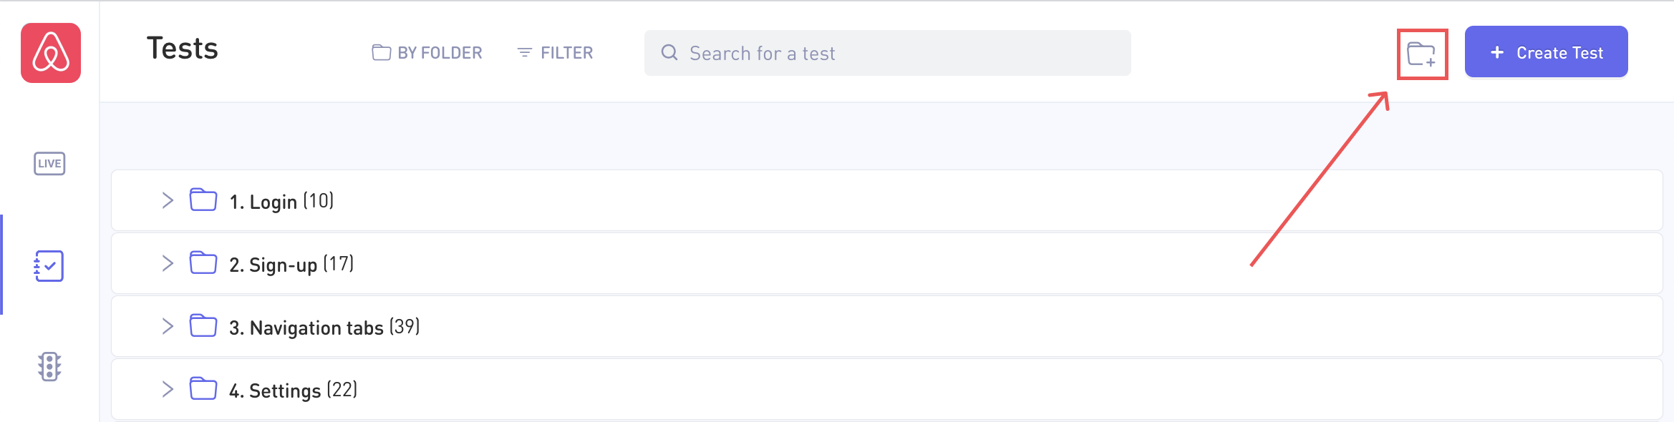The height and width of the screenshot is (422, 1674).
Task: Open the traffic light sidebar icon
Action: point(49,367)
